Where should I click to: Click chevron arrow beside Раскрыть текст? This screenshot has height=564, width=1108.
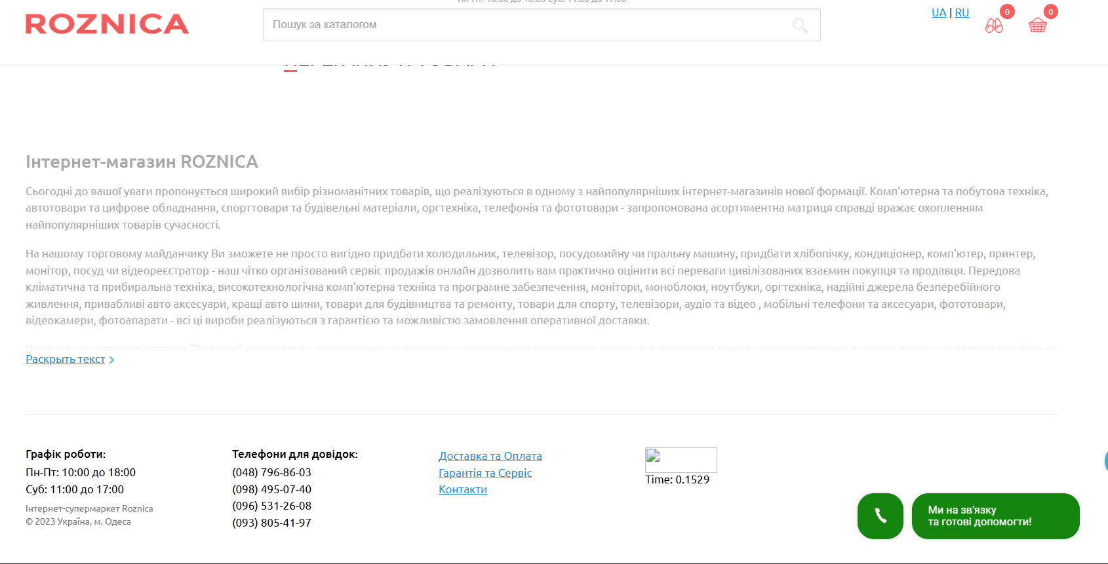coord(112,360)
